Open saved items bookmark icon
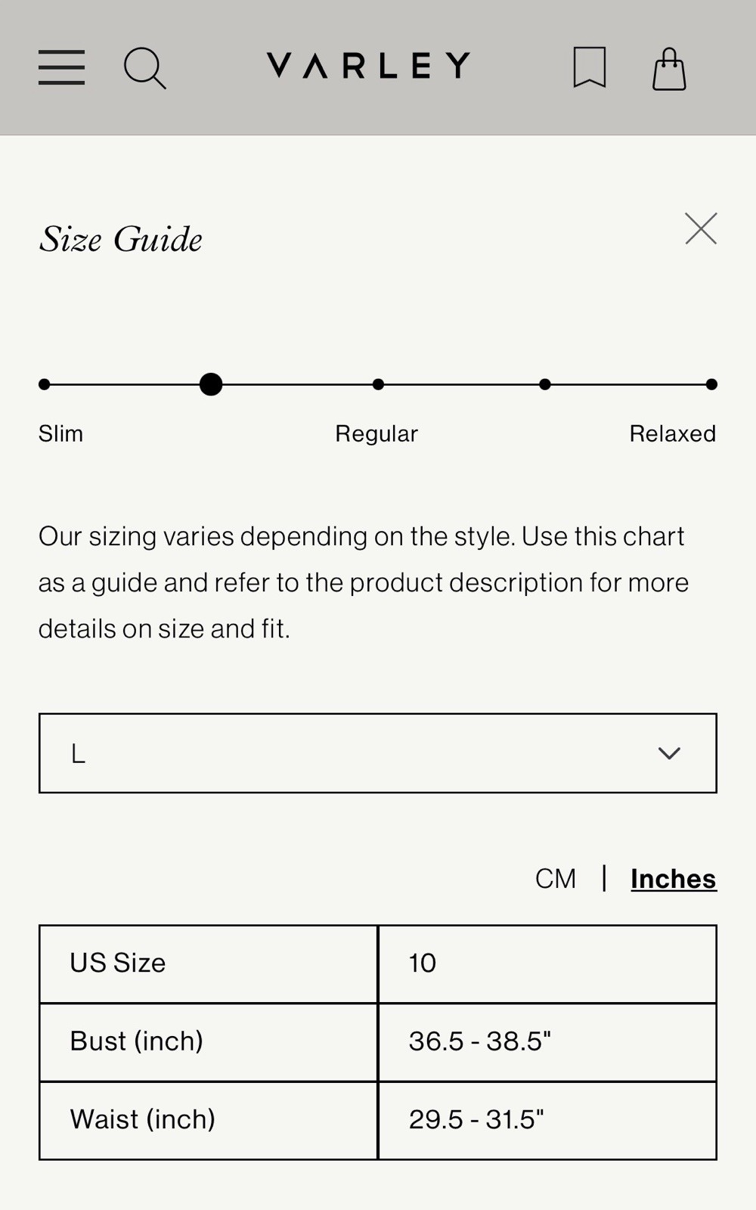Image resolution: width=756 pixels, height=1210 pixels. [590, 67]
